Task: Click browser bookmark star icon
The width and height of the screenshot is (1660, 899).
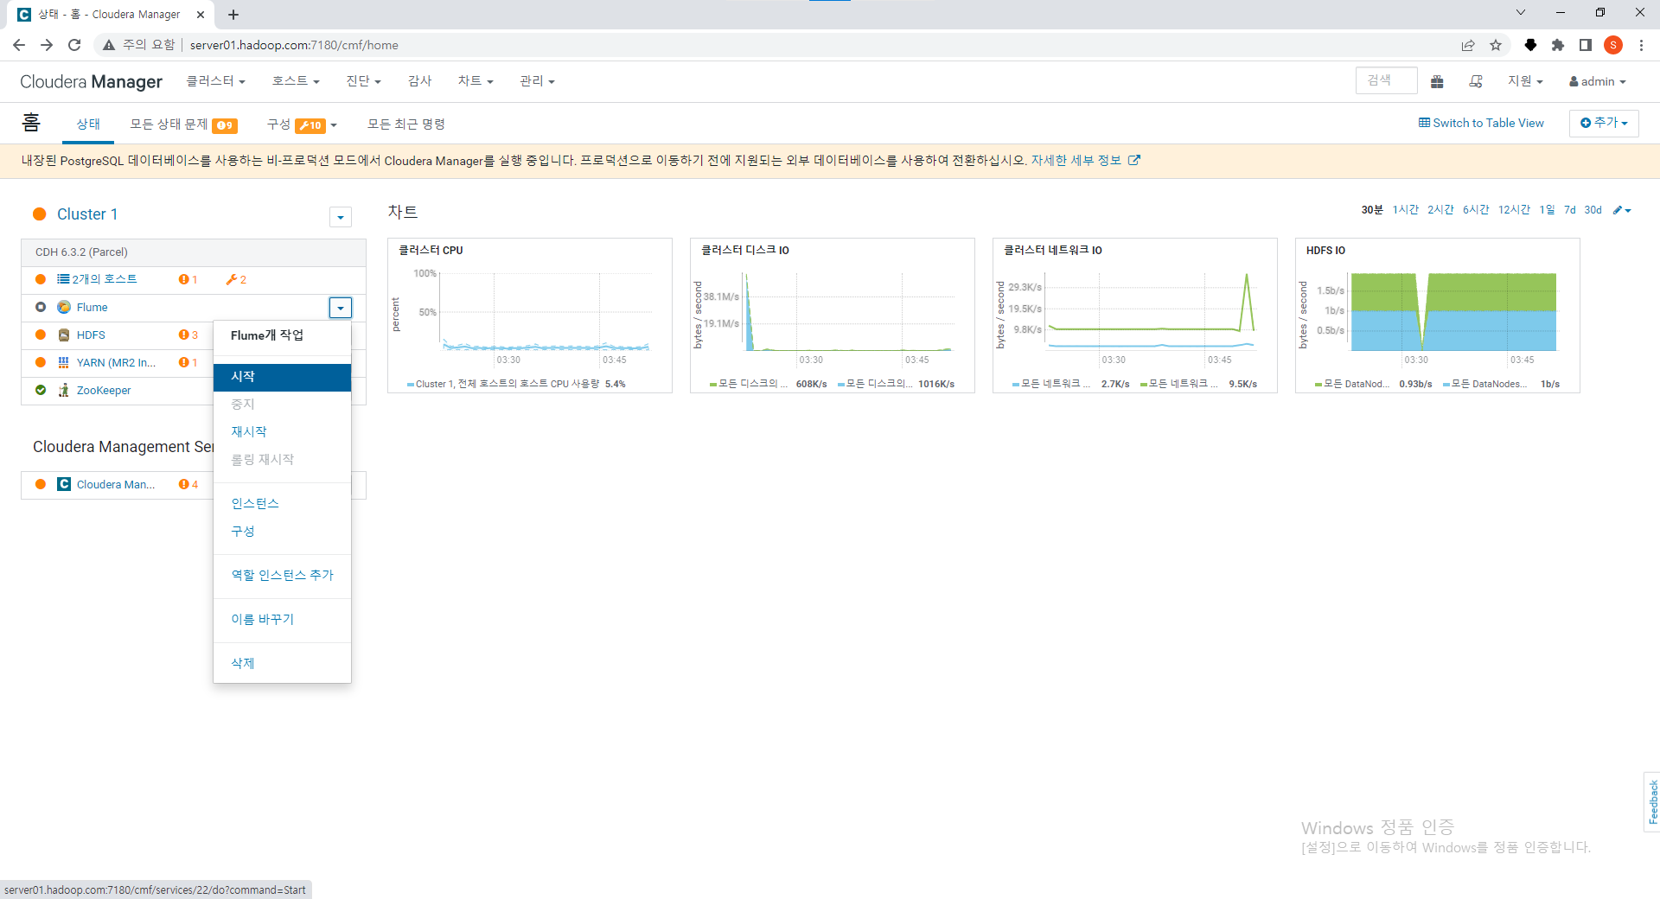Action: coord(1496,45)
